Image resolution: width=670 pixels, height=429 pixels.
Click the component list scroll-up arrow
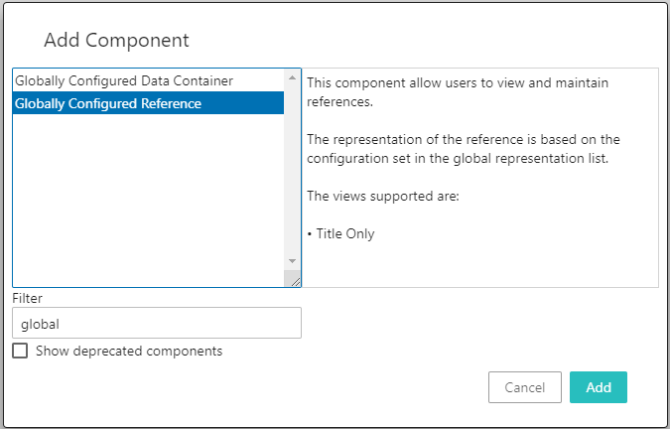tap(292, 77)
